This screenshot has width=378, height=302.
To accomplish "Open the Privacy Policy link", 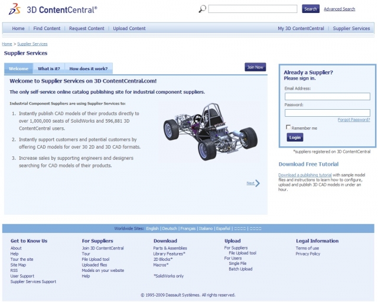I will 308,254.
